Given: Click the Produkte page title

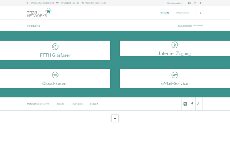Looking at the screenshot, I should [34, 26].
